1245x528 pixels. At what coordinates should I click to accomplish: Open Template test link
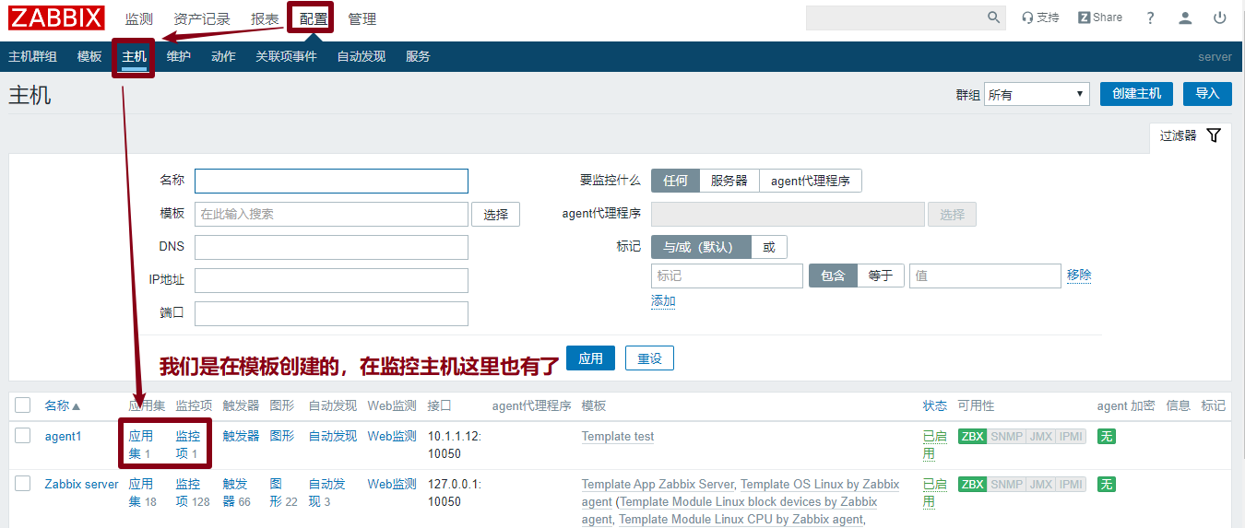pyautogui.click(x=618, y=436)
